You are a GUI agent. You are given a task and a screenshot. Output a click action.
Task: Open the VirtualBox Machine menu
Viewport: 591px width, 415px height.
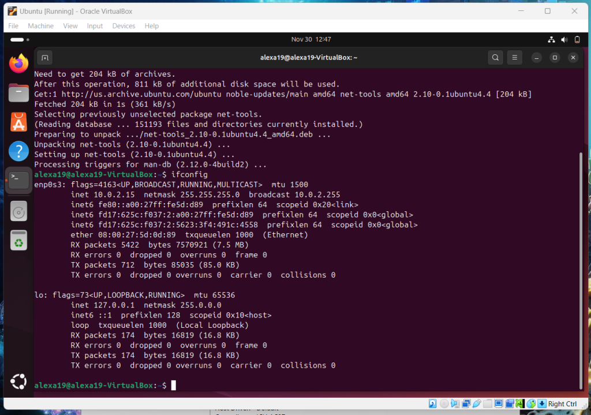coord(40,26)
